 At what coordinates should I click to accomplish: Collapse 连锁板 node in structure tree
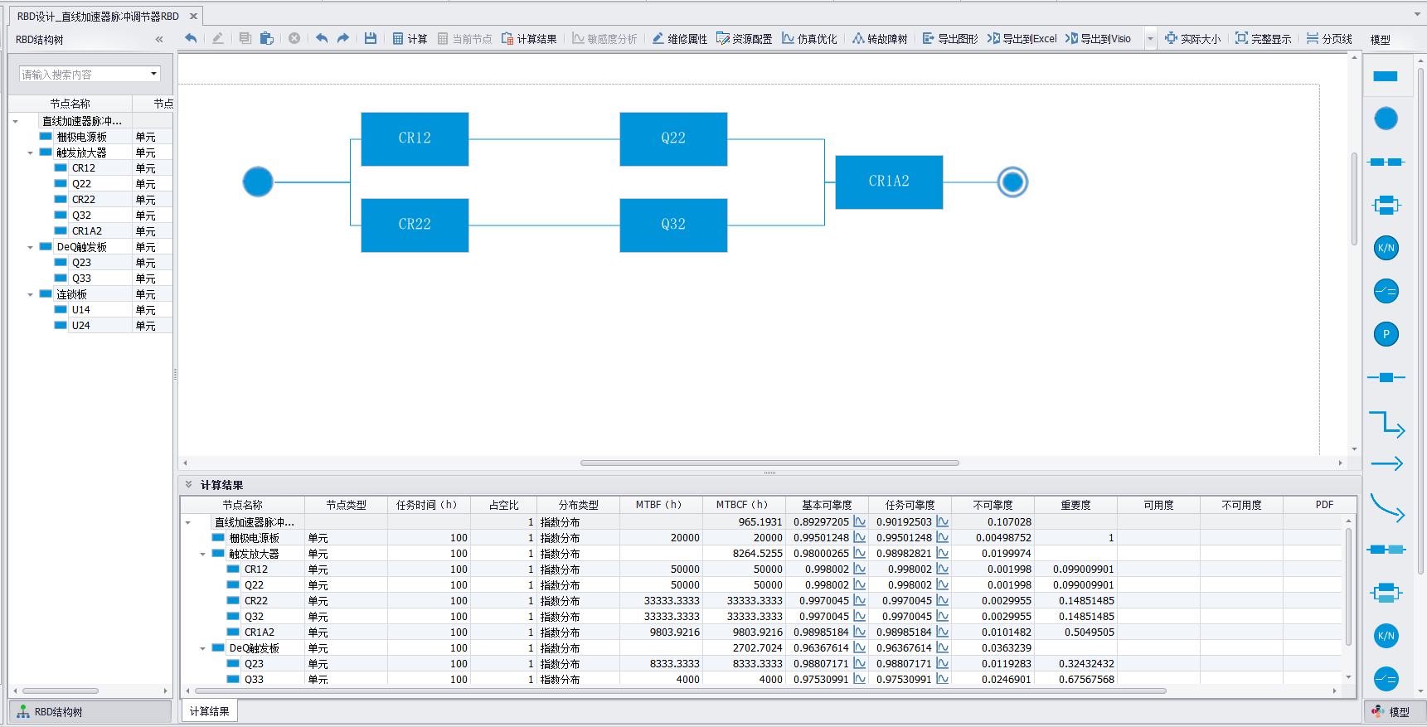pos(31,294)
